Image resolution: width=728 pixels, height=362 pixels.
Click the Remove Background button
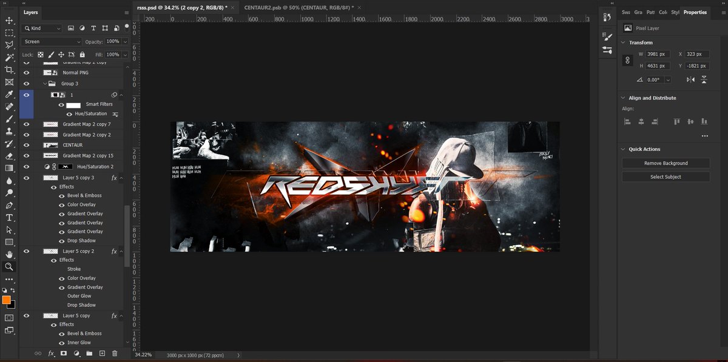coord(666,163)
